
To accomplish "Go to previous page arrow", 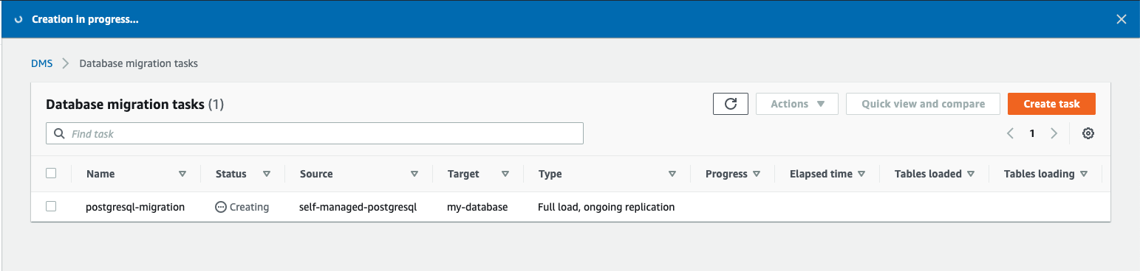I will (1010, 134).
